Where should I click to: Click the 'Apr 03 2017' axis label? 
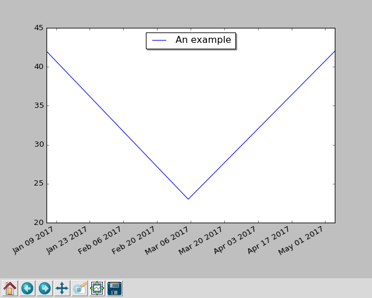click(235, 240)
